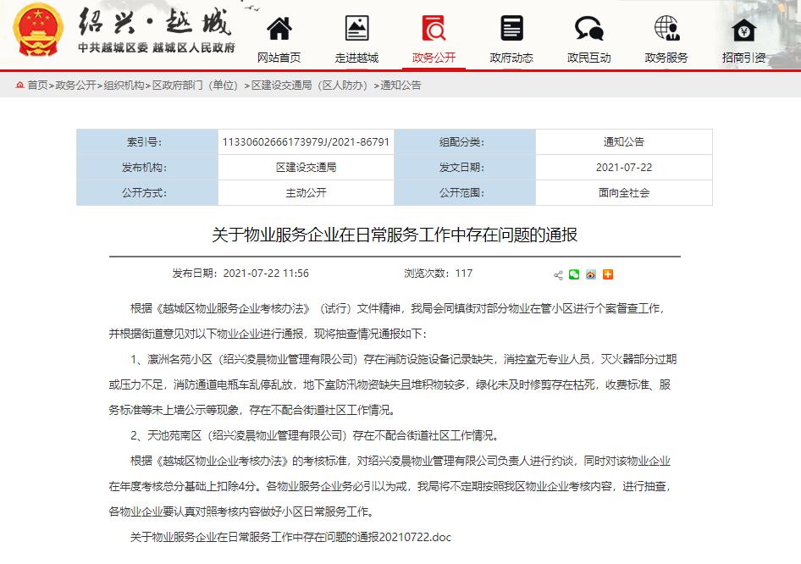Open more sharing options with the orange plus icon
Viewport: 801px width, 564px height.
tap(607, 274)
